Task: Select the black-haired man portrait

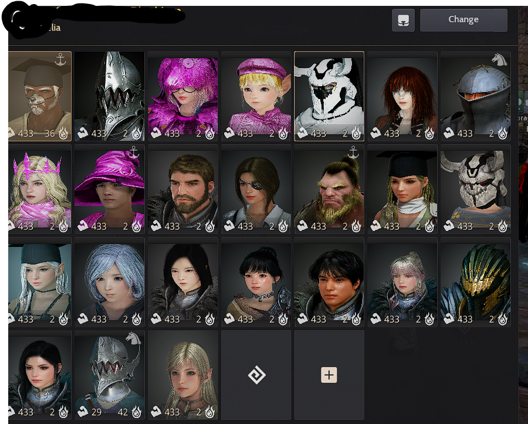Action: click(x=329, y=282)
